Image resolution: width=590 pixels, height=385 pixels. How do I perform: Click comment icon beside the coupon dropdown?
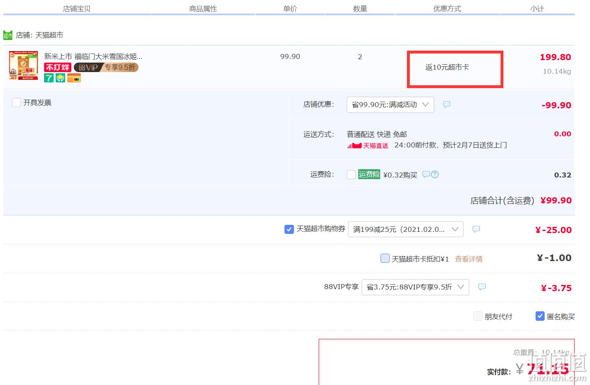point(476,229)
